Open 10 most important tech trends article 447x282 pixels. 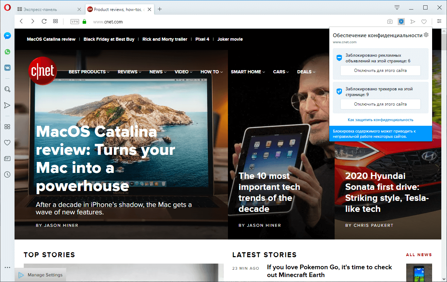[269, 192]
